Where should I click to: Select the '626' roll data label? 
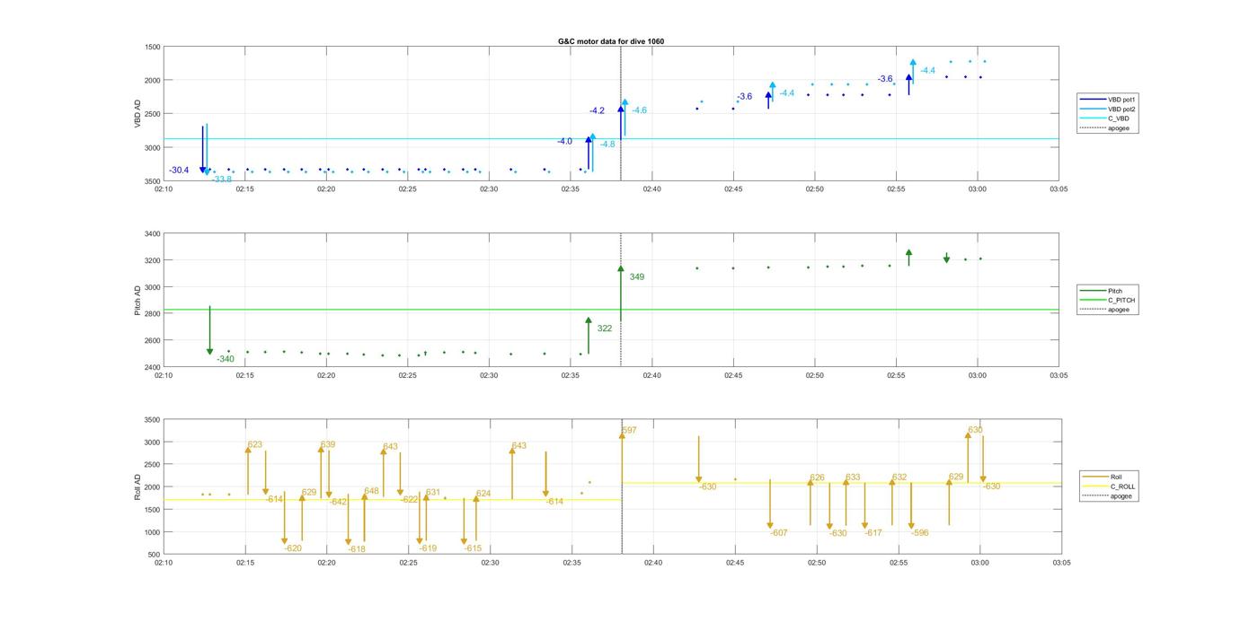coord(817,478)
